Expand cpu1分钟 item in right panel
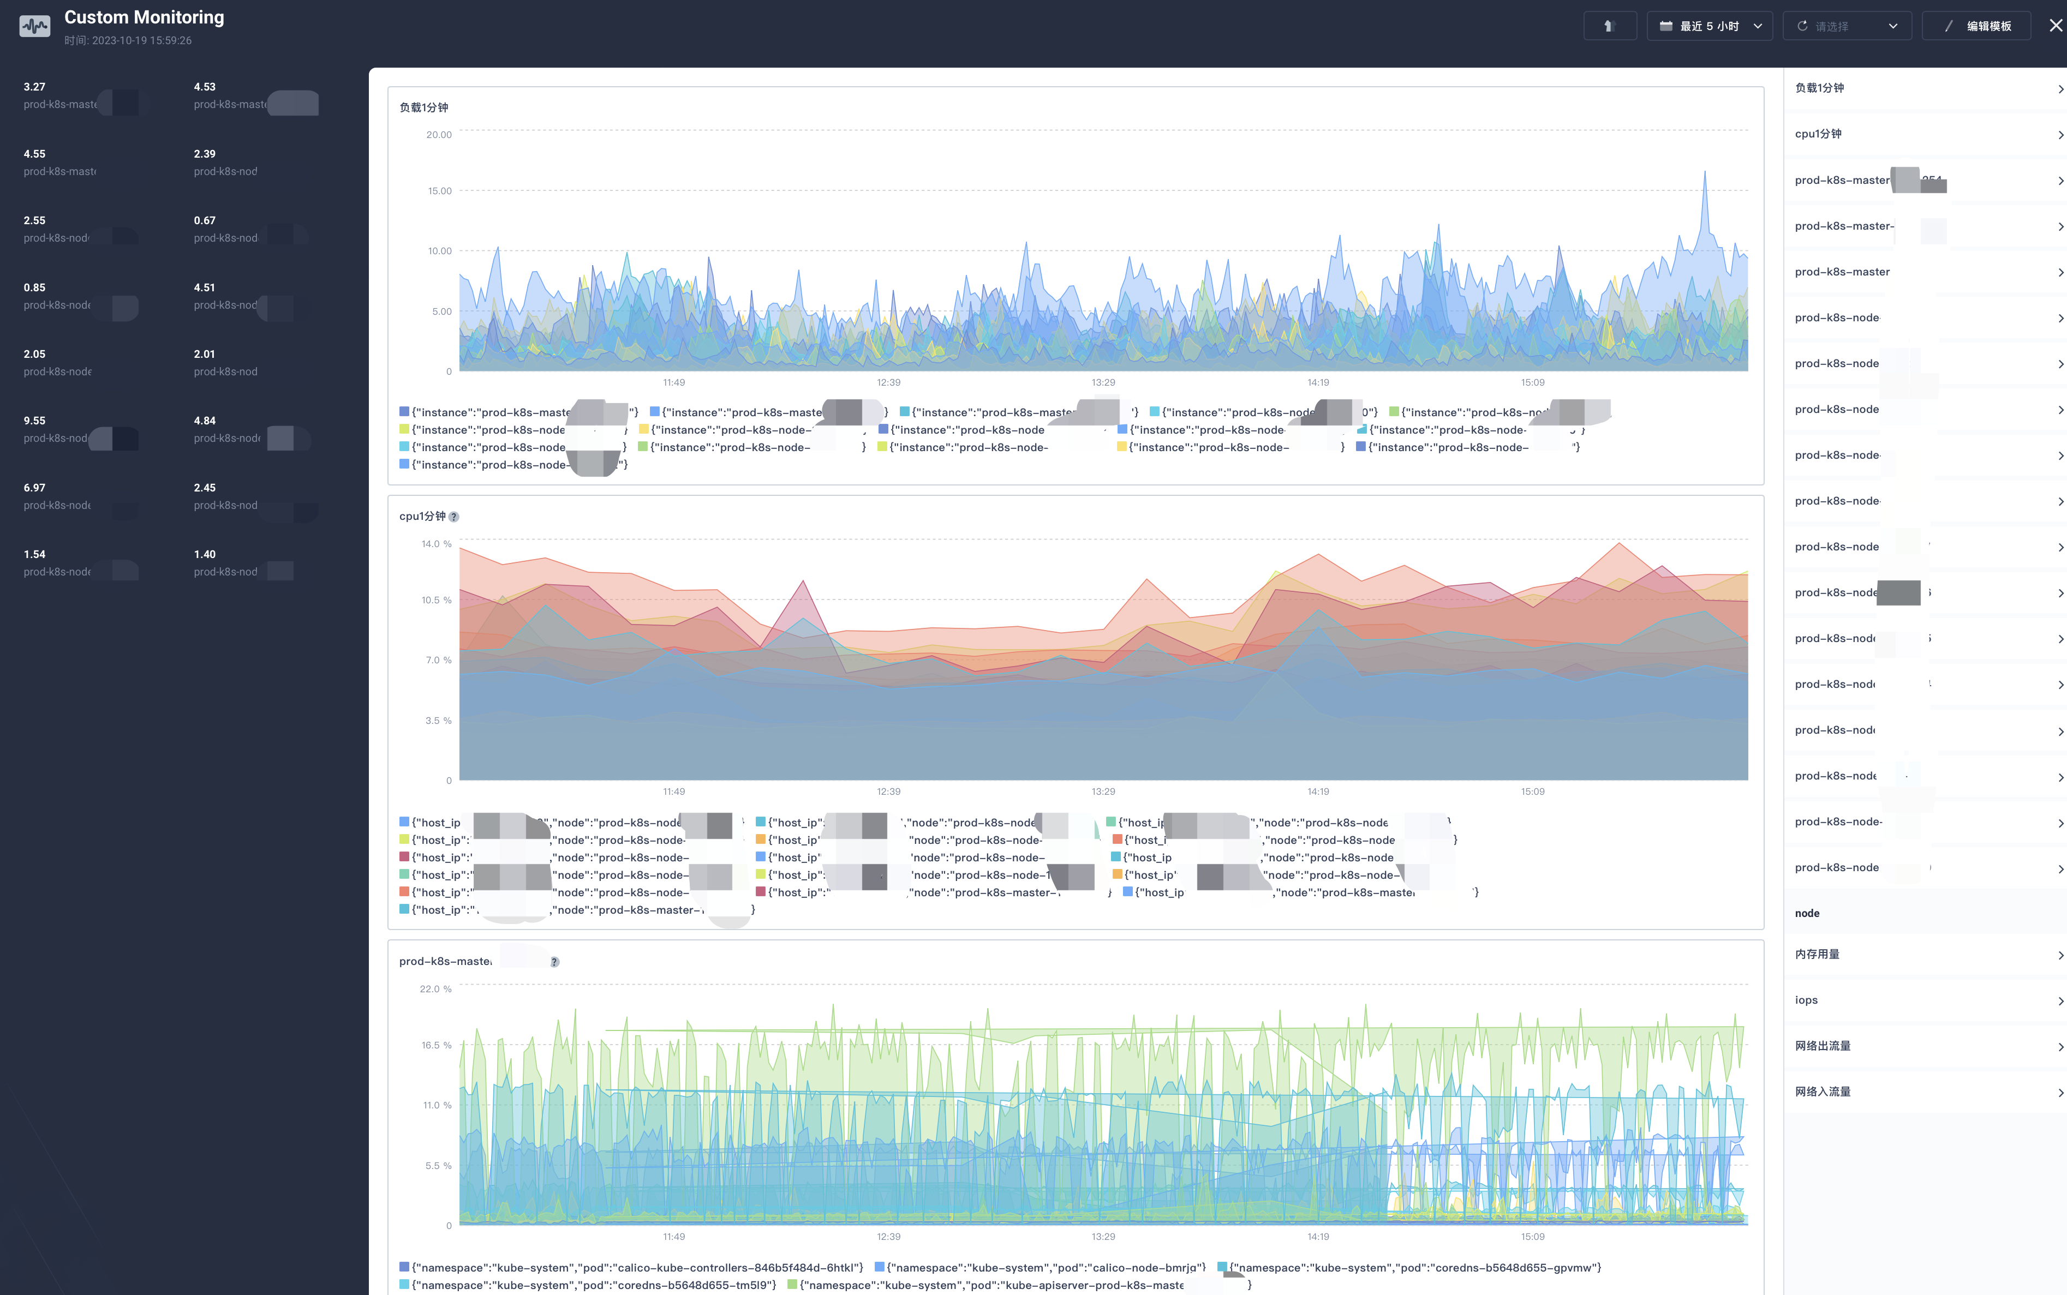This screenshot has width=2067, height=1295. click(1925, 135)
